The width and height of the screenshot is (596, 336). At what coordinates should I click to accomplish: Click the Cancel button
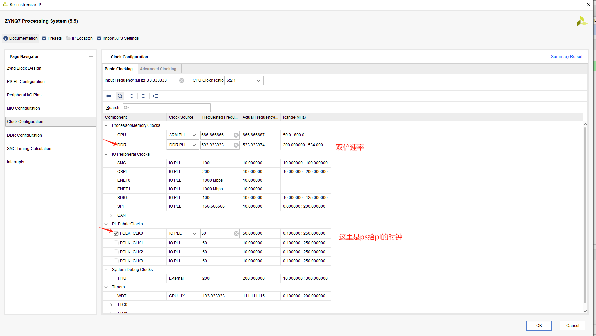[x=573, y=326]
